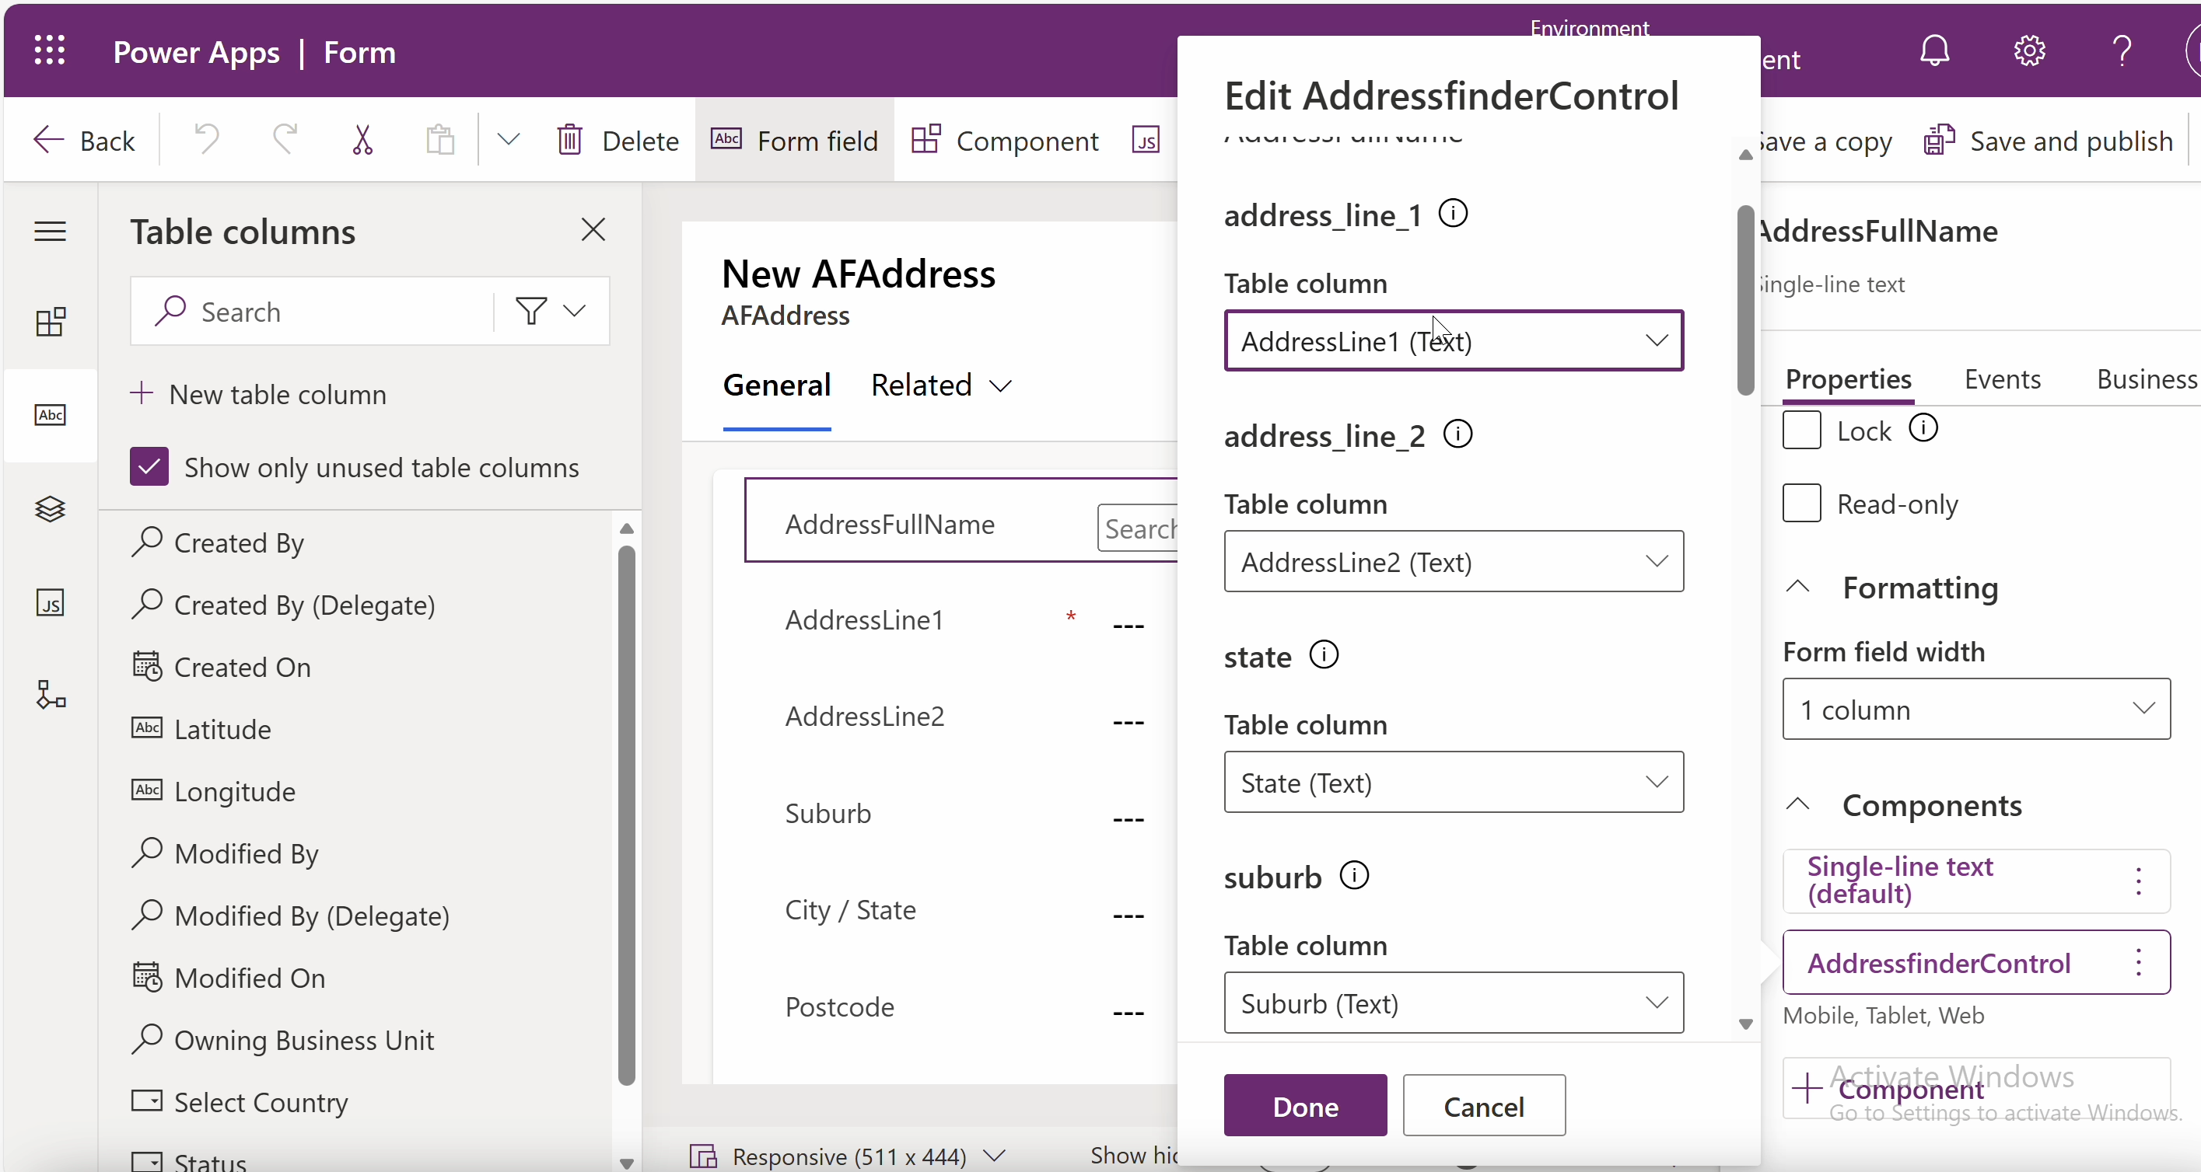
Task: Enable the Lock checkbox in Properties
Action: [1801, 431]
